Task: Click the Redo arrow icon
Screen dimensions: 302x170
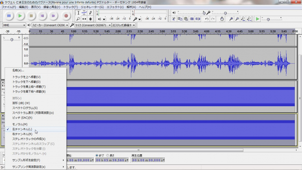Action: click(213, 19)
